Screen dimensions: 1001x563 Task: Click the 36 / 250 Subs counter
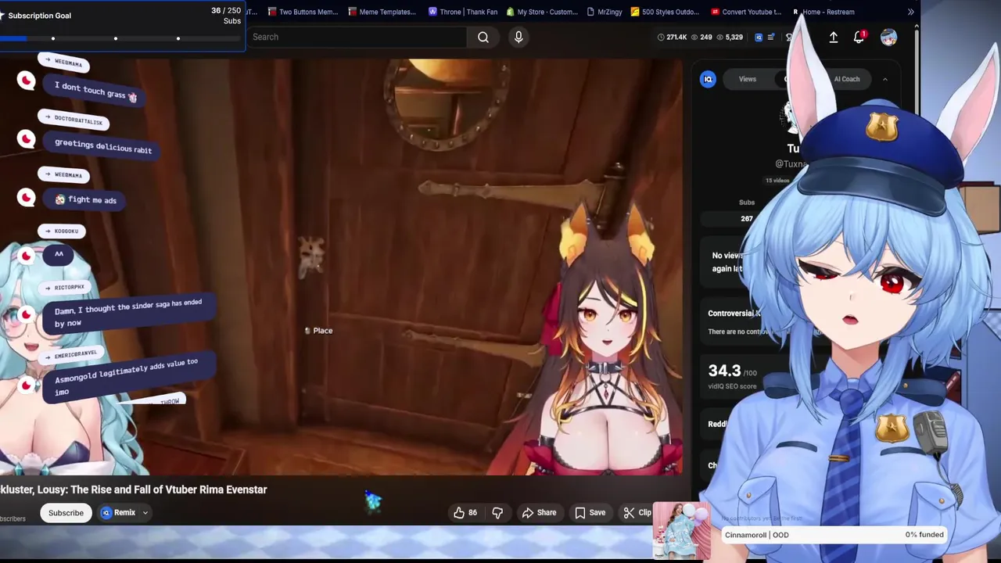[x=226, y=15]
